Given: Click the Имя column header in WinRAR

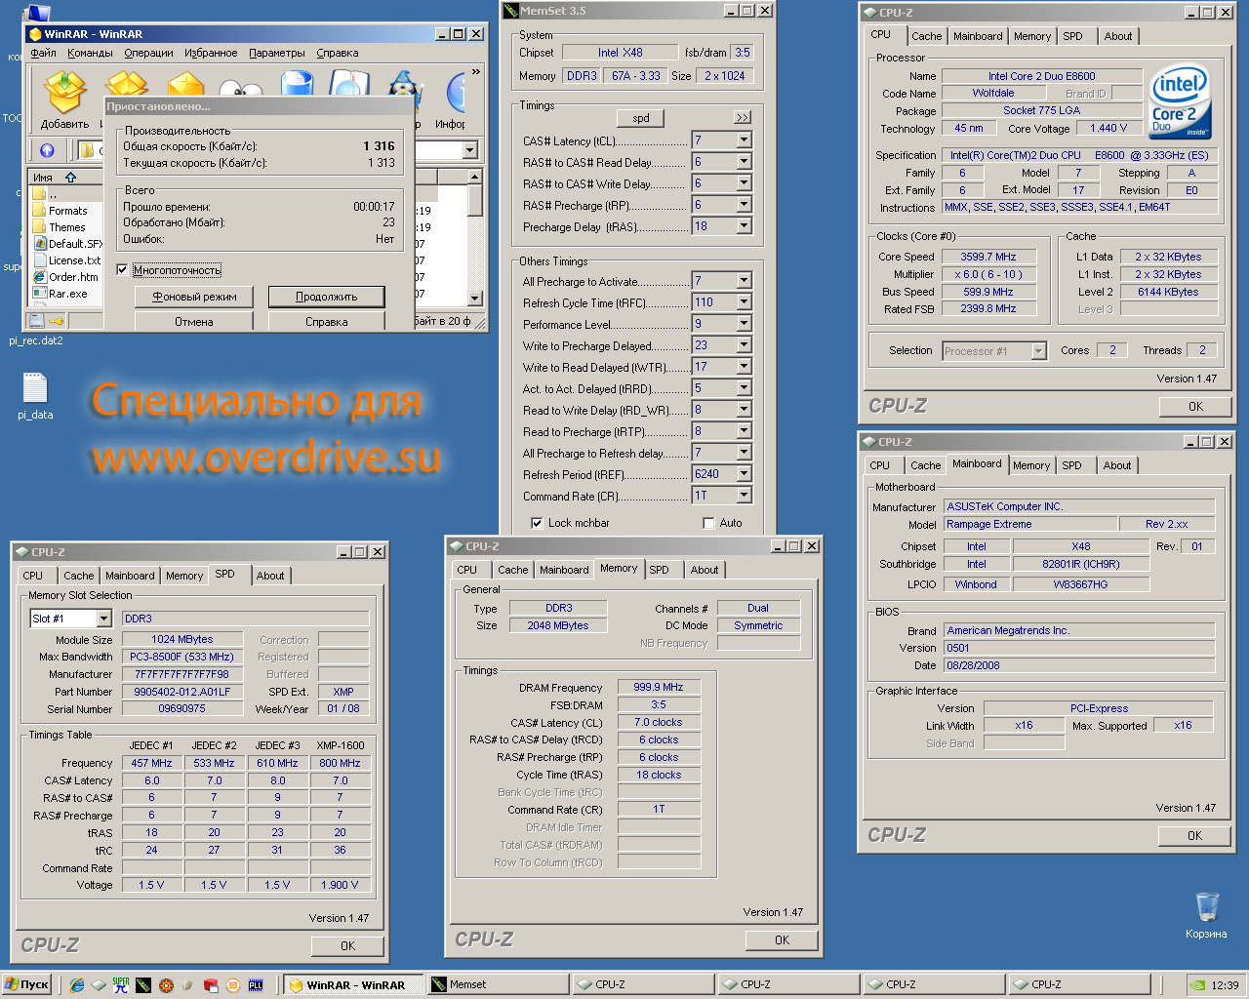Looking at the screenshot, I should [x=64, y=178].
